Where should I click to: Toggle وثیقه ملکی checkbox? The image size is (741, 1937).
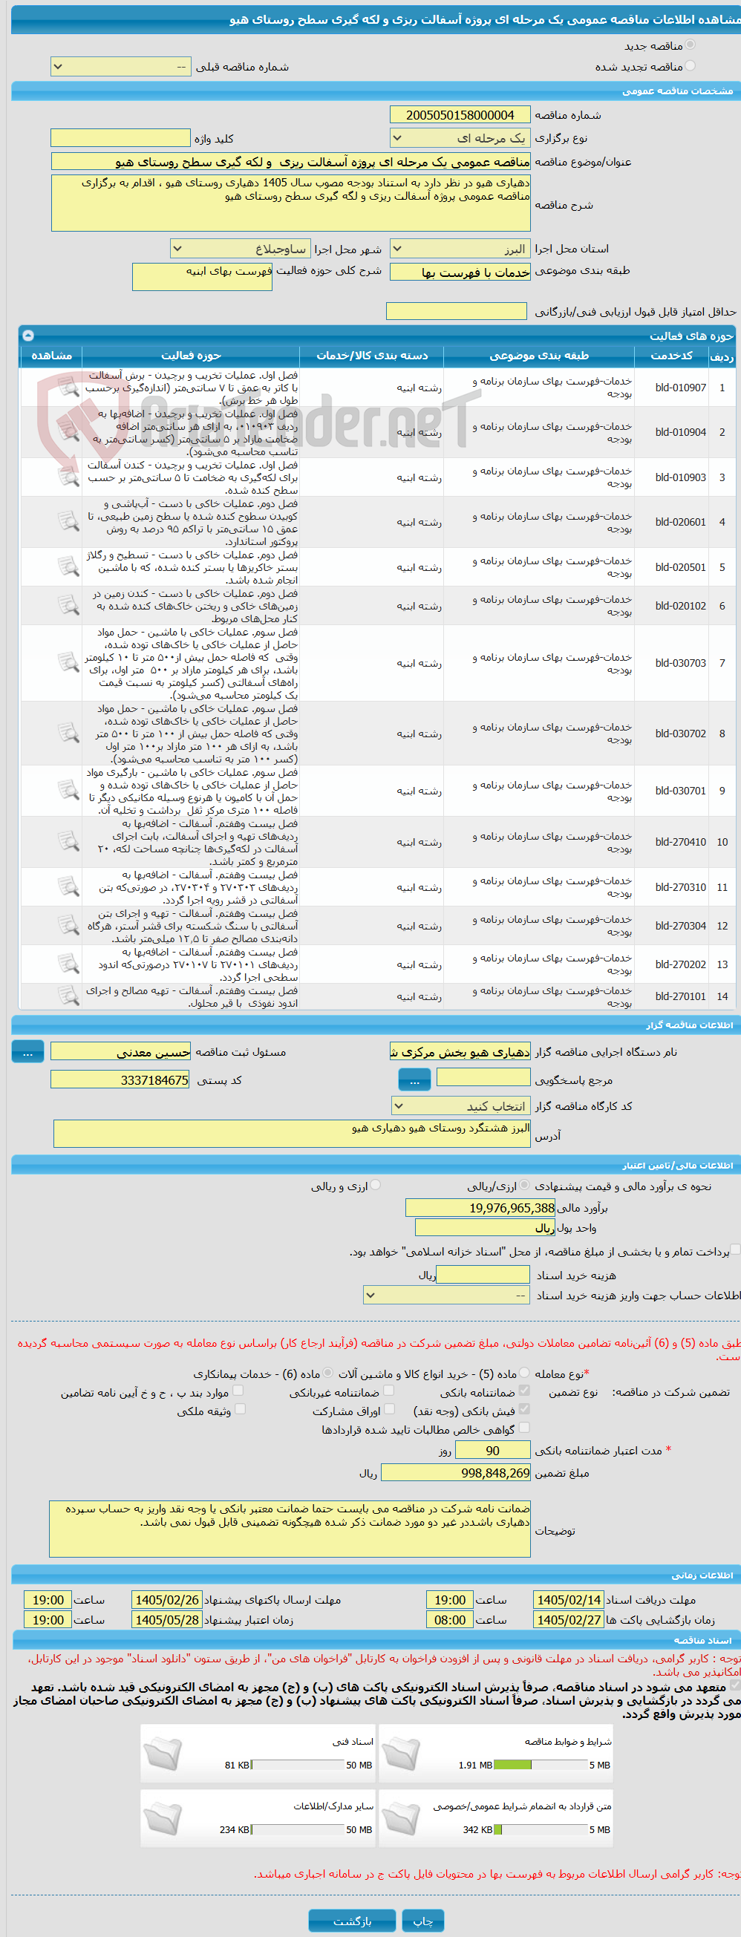[240, 1409]
